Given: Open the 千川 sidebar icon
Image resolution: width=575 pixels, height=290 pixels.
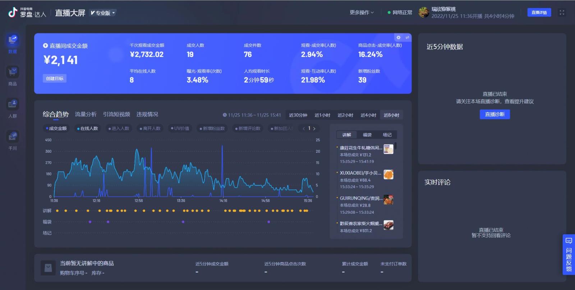Looking at the screenshot, I should tap(13, 137).
